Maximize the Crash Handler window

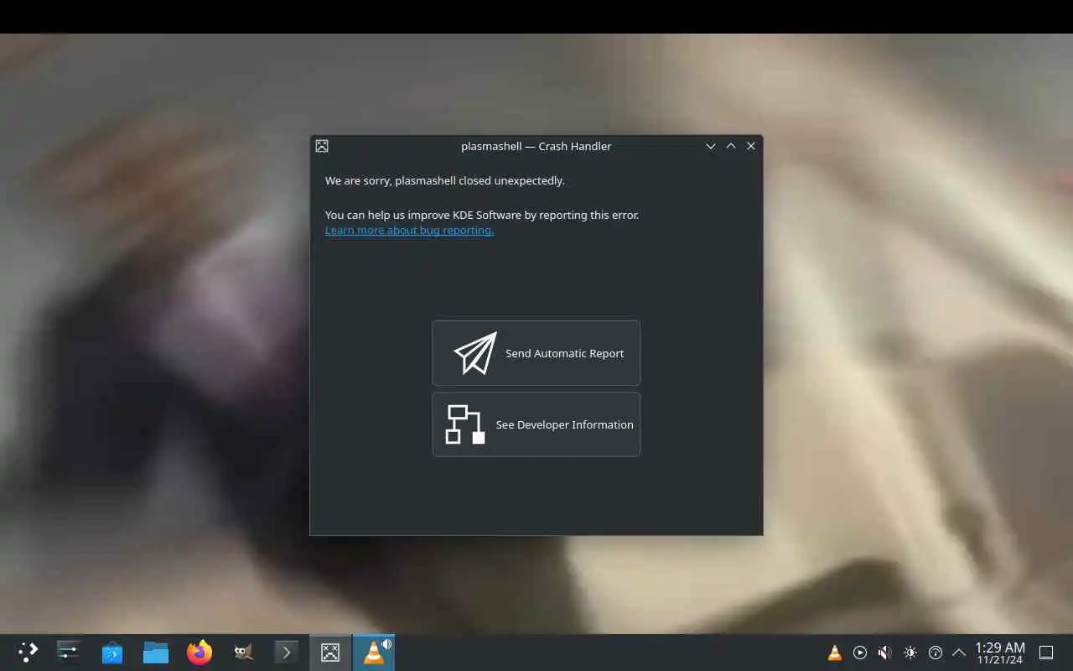(731, 146)
